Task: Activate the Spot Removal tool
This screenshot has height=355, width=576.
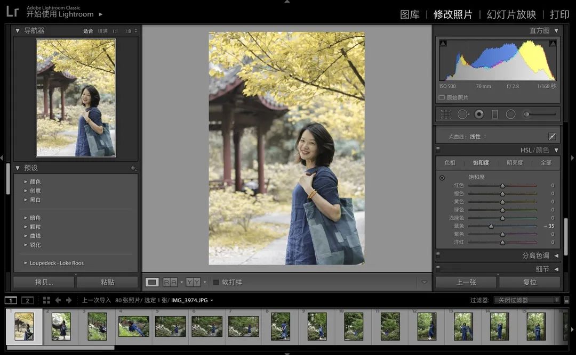Action: tap(462, 114)
